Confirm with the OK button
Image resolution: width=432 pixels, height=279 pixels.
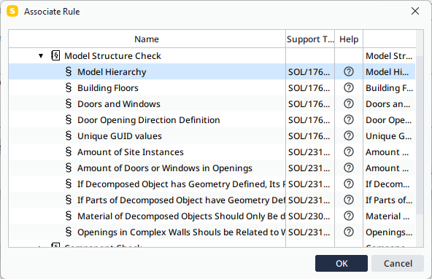[x=342, y=263]
